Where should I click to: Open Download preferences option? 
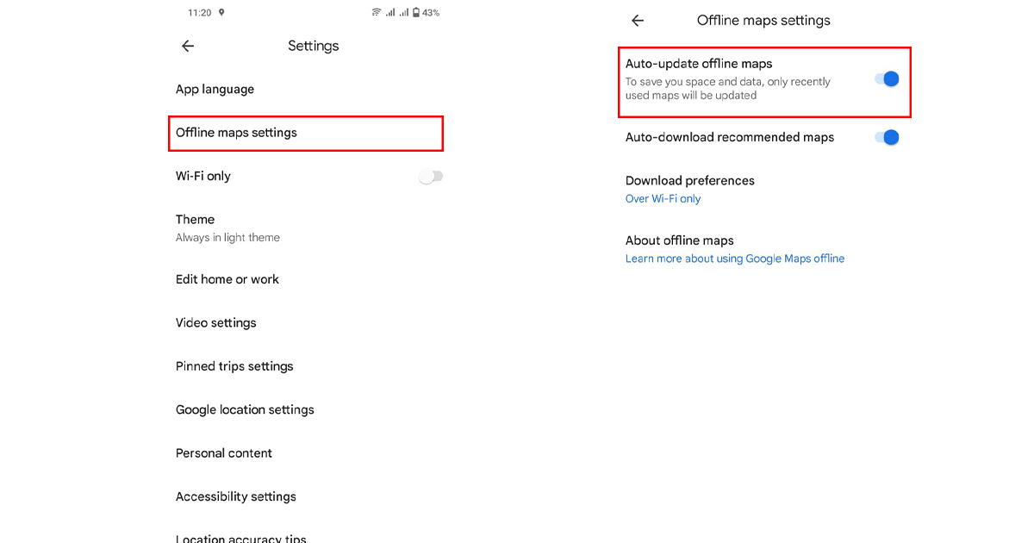pyautogui.click(x=690, y=181)
